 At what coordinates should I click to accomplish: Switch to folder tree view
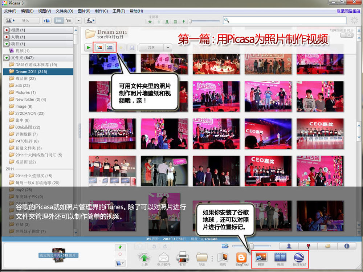coord(68,21)
